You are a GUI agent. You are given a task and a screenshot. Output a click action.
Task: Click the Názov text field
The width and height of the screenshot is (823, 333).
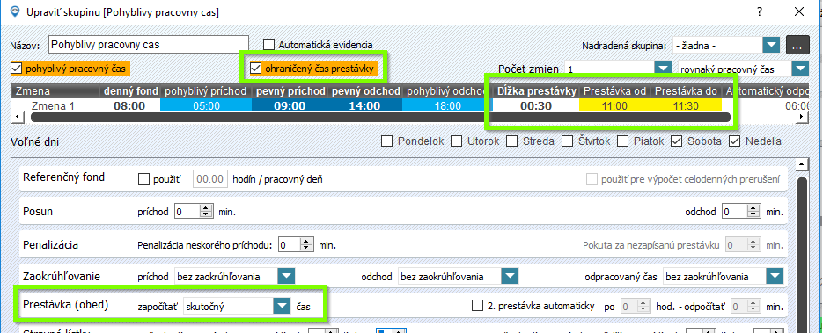(148, 45)
